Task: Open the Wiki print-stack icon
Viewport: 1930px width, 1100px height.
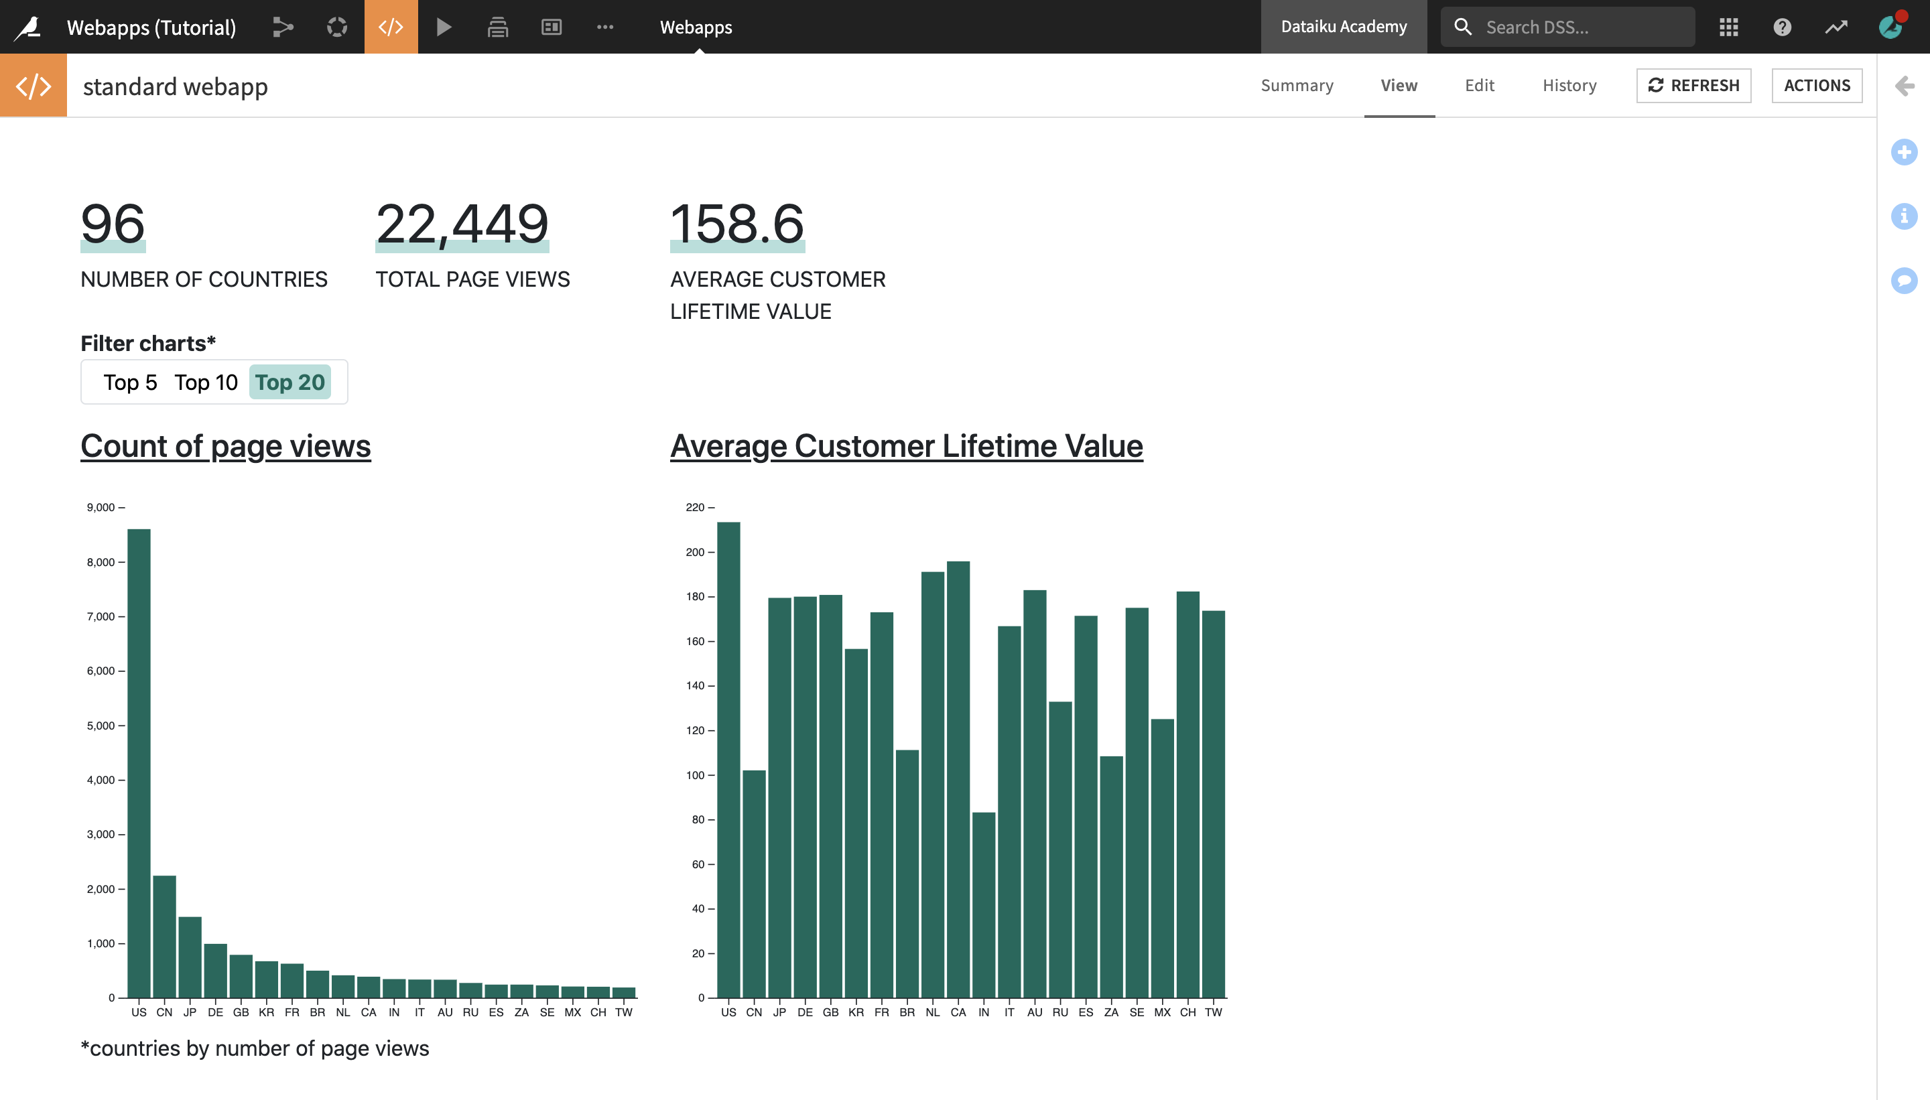Action: (497, 27)
